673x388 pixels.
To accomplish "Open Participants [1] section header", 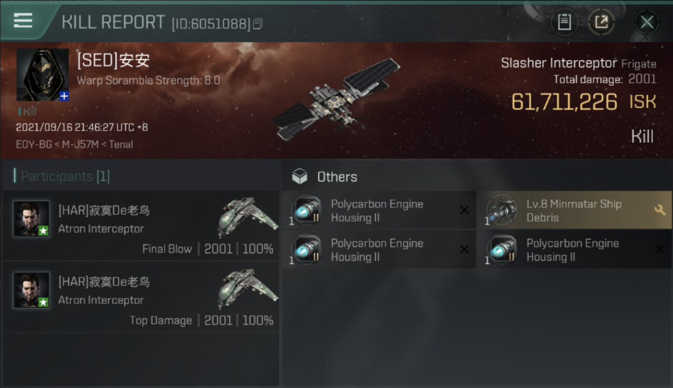I will coord(63,176).
